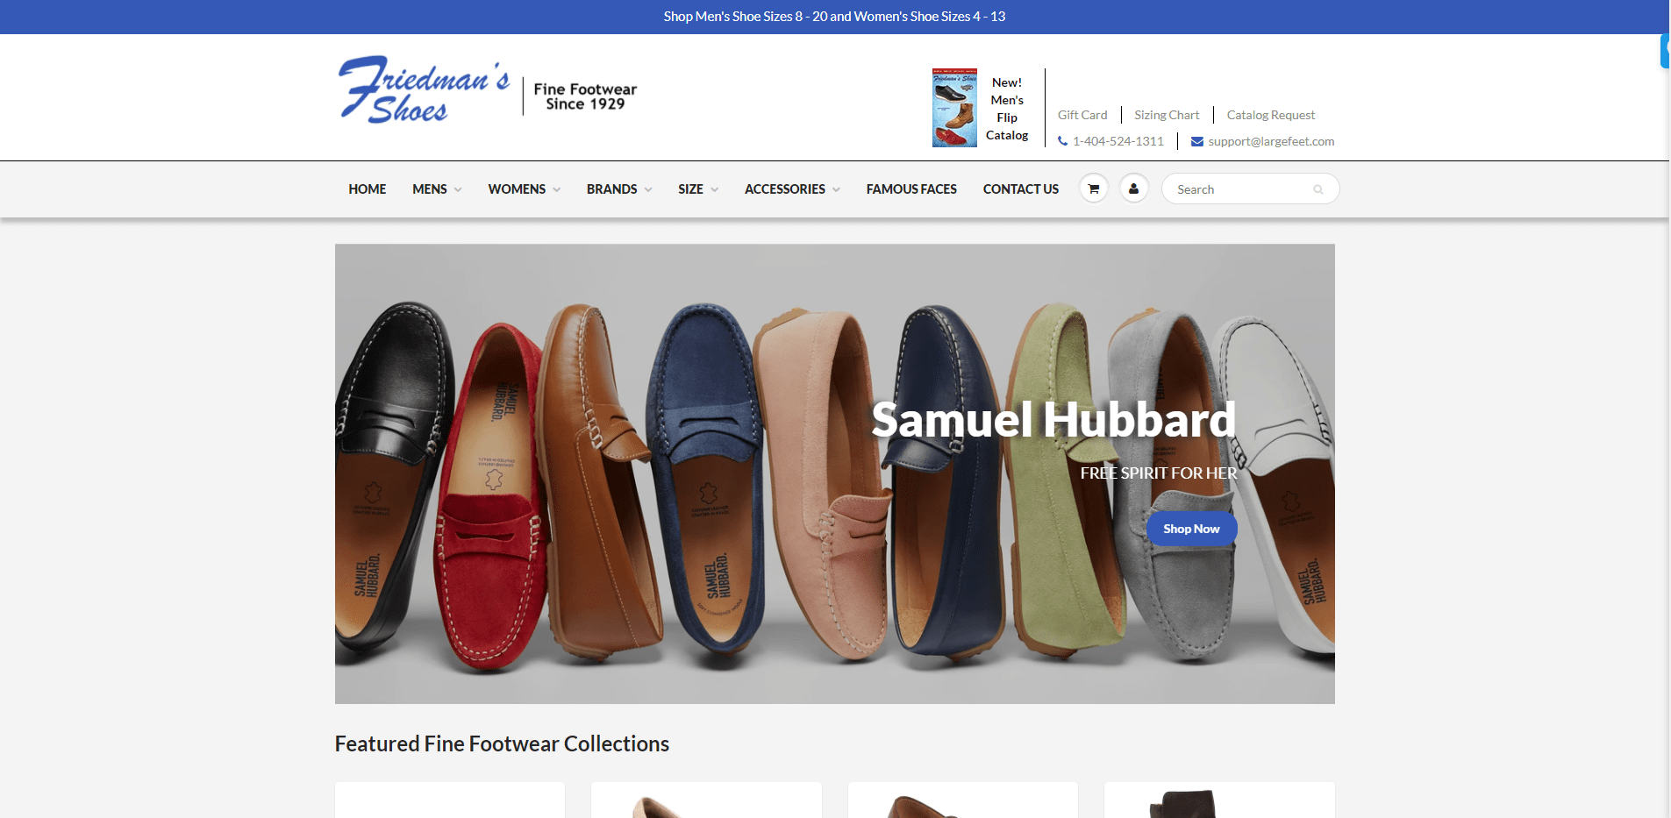1671x818 pixels.
Task: Expand the Brands menu chevron
Action: pyautogui.click(x=648, y=189)
